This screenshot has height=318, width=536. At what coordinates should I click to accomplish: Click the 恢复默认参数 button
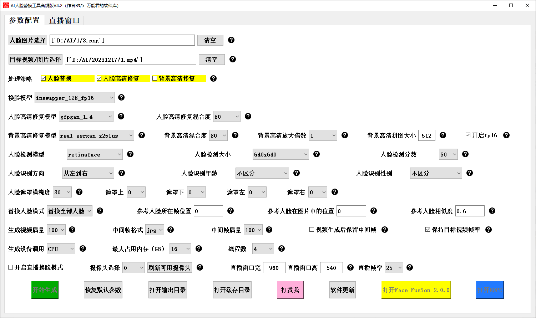tap(103, 290)
